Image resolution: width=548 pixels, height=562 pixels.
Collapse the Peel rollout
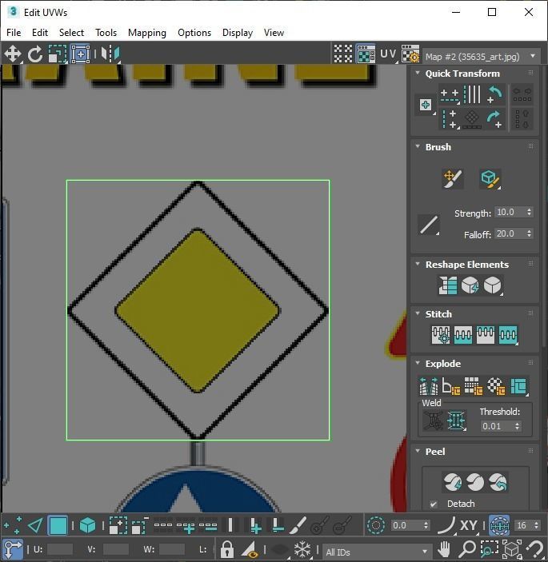[x=418, y=451]
